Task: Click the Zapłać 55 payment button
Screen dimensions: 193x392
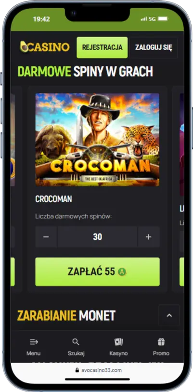Action: 98,272
